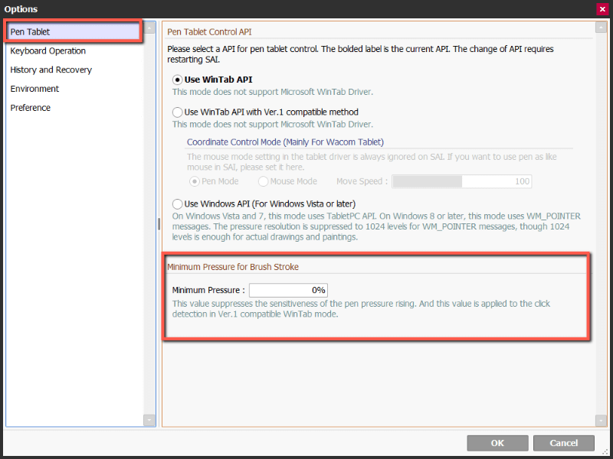This screenshot has width=613, height=459.
Task: Choose Mouse Mode radio button
Action: point(263,181)
